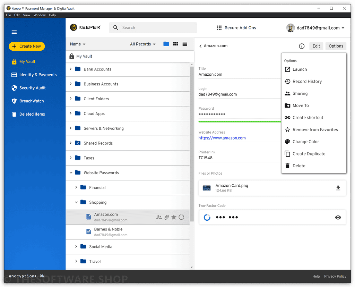The height and width of the screenshot is (287, 355).
Task: Choose Change Color from Options menu
Action: coord(314,142)
